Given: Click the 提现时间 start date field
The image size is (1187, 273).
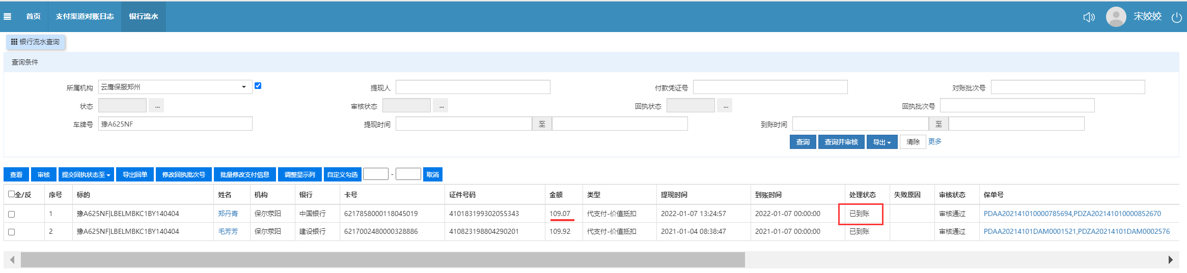Looking at the screenshot, I should (x=464, y=124).
